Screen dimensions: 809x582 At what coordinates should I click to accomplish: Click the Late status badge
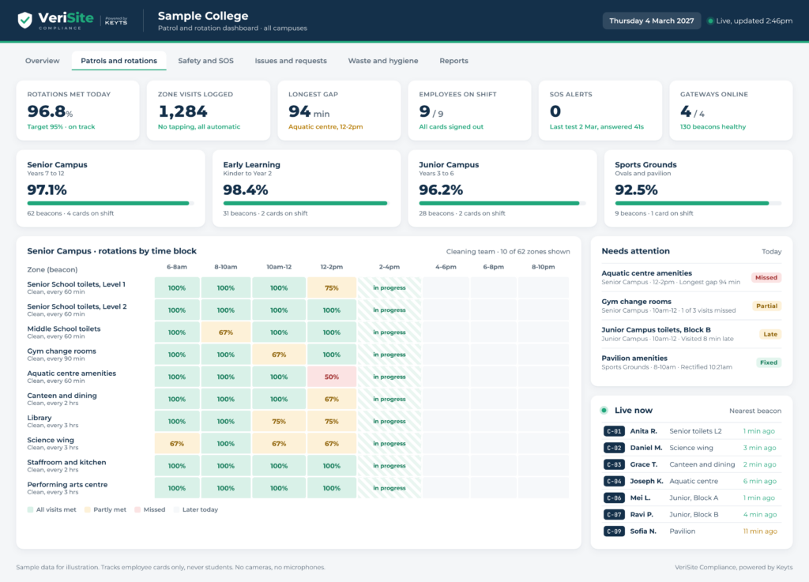(x=770, y=334)
